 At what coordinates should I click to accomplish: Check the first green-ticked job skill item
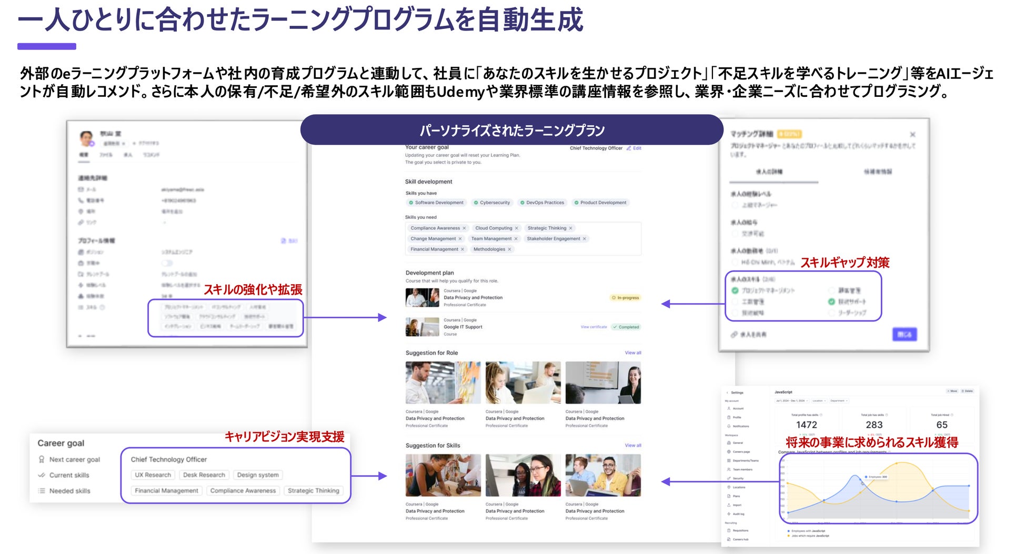click(735, 290)
